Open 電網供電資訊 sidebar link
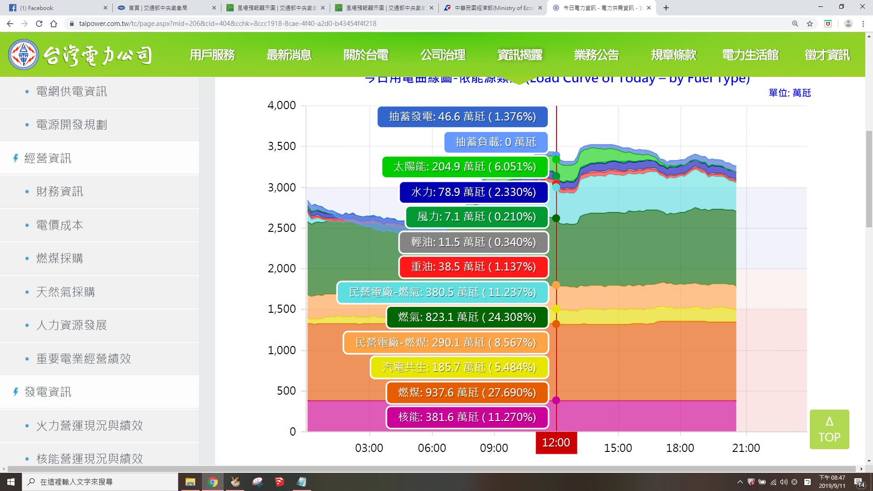This screenshot has height=491, width=873. pos(71,91)
